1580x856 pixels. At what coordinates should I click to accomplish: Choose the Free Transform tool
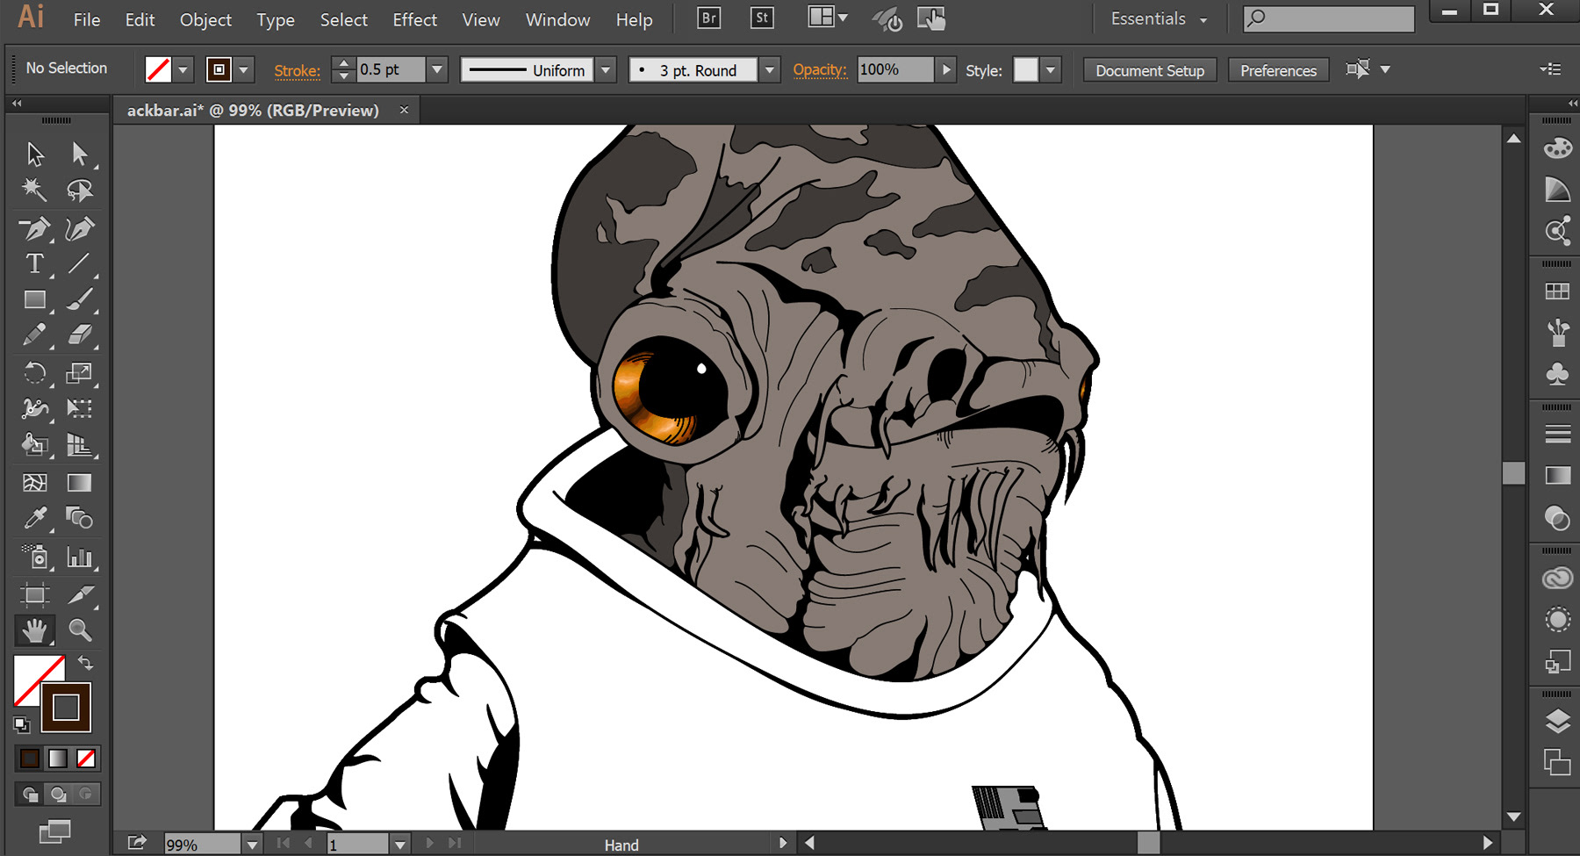point(80,408)
